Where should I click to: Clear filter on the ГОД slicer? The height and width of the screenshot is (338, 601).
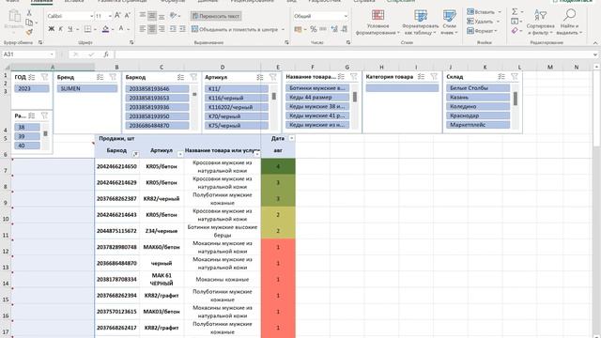(x=44, y=77)
